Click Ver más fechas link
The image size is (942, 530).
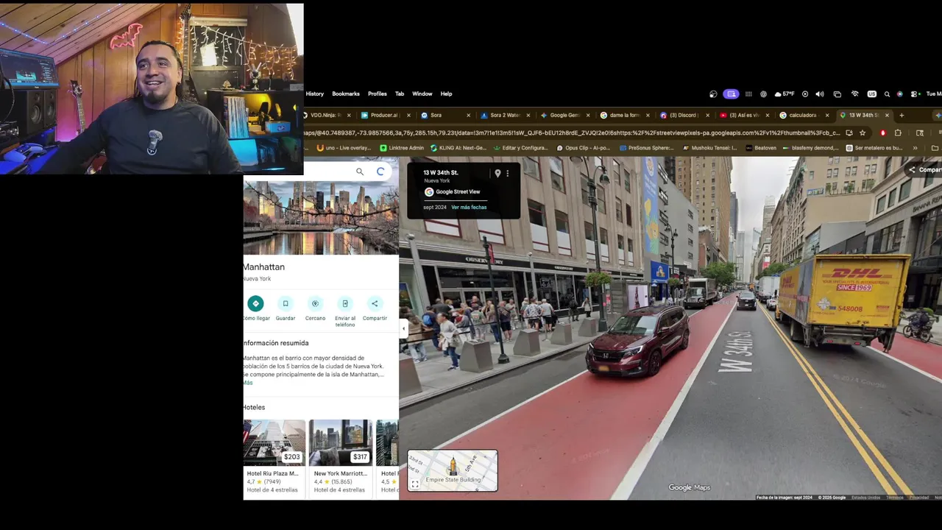click(x=469, y=208)
